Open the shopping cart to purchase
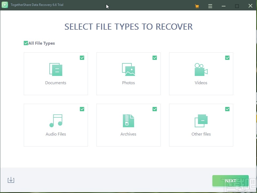Image resolution: width=257 pixels, height=193 pixels. coord(197,6)
